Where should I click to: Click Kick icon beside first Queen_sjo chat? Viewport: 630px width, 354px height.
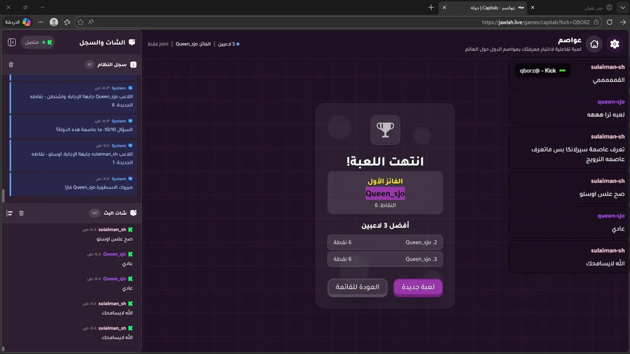(130, 254)
